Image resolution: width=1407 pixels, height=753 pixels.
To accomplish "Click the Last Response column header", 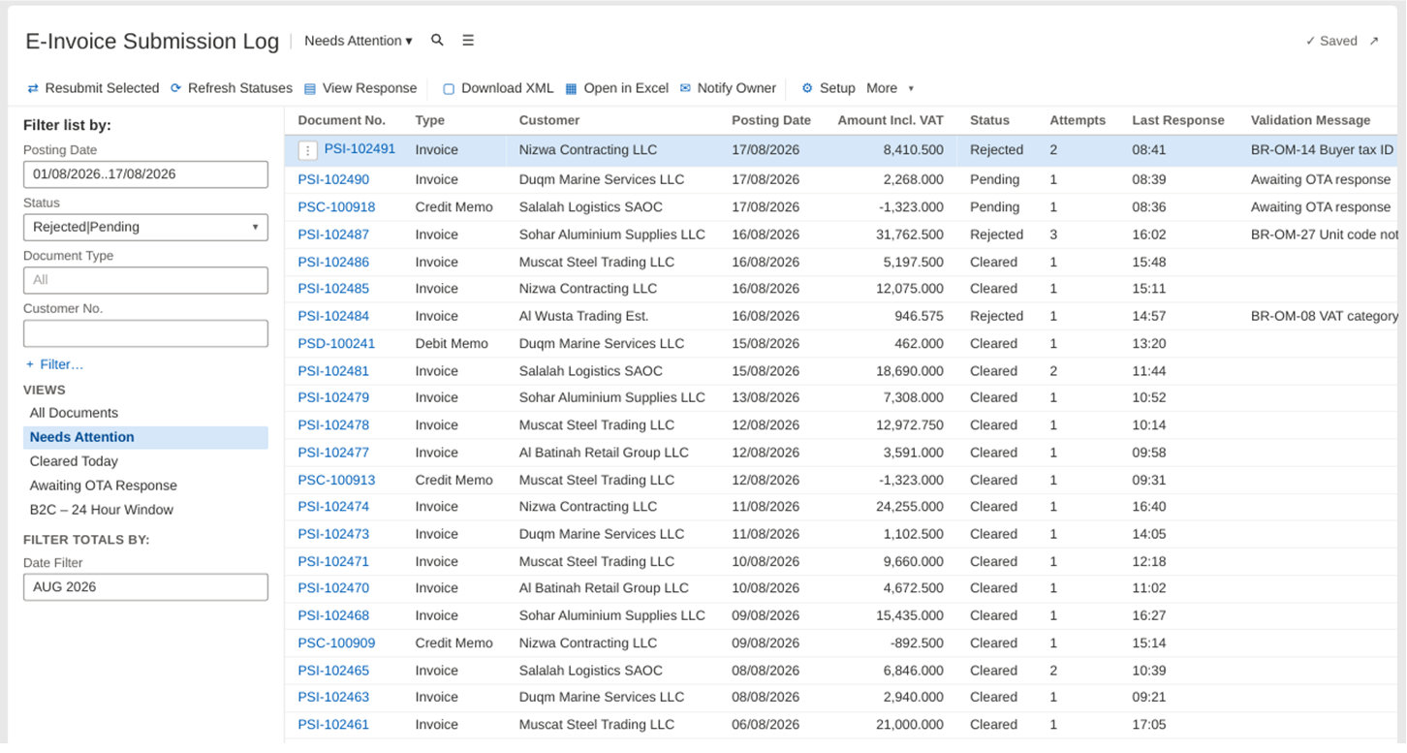I will (x=1178, y=120).
